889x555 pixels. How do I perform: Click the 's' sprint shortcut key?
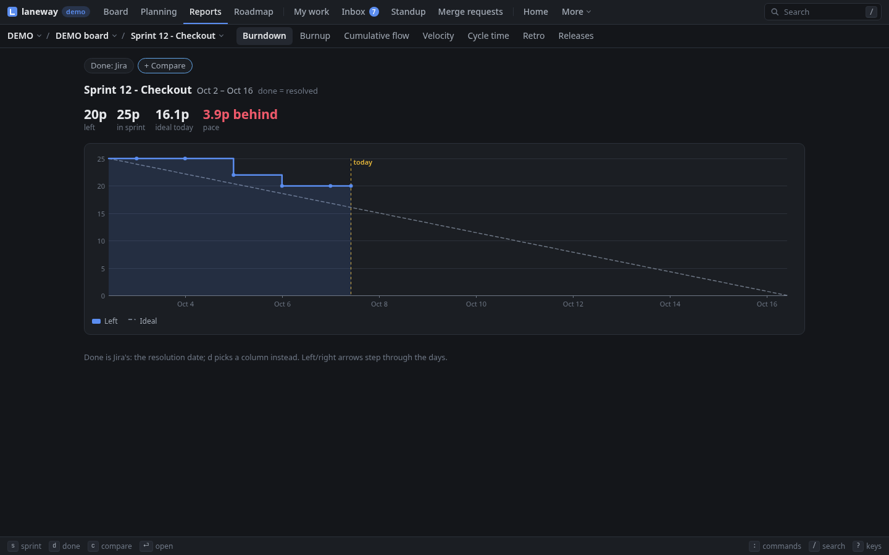(x=13, y=546)
